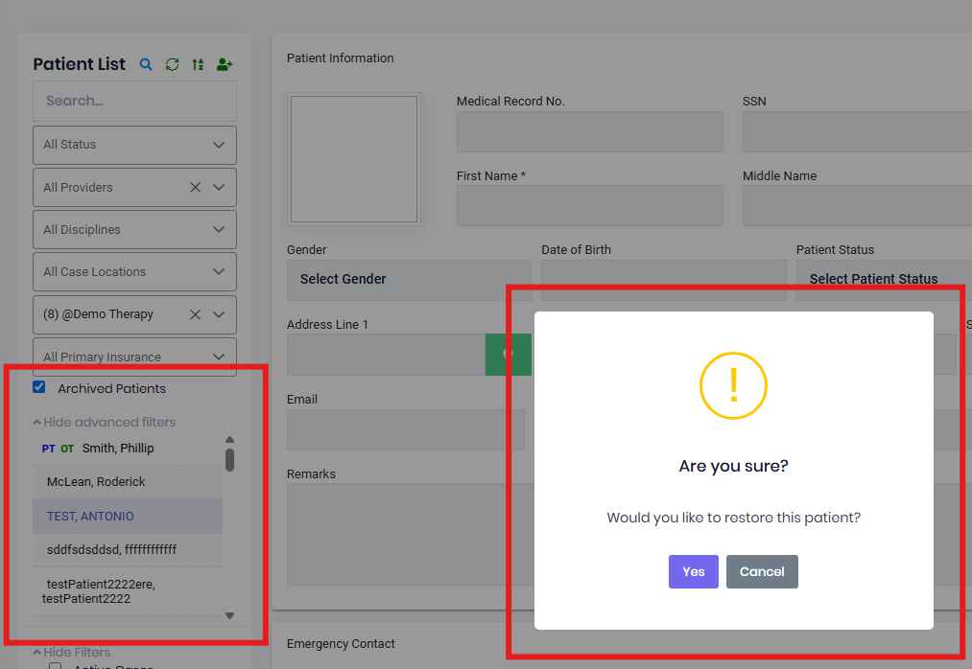Image resolution: width=972 pixels, height=669 pixels.
Task: Confirm restore by clicking Yes
Action: [693, 572]
